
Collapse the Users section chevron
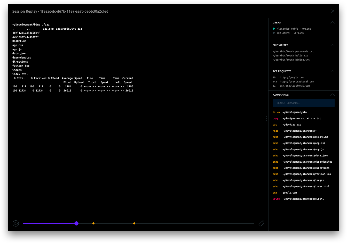(x=332, y=23)
